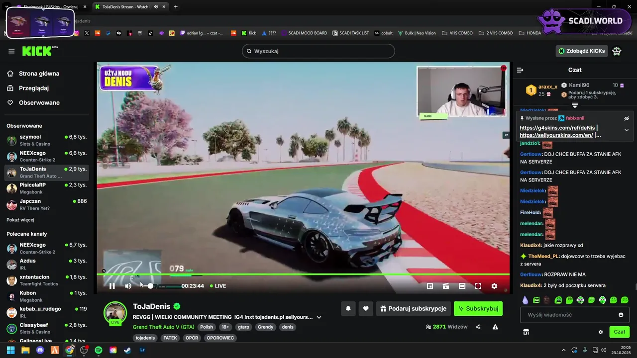
Task: Open the SCADI TASK LIST bookmark
Action: pyautogui.click(x=350, y=33)
